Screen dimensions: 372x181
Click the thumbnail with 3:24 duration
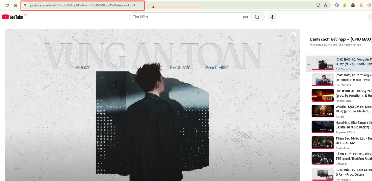pyautogui.click(x=323, y=111)
